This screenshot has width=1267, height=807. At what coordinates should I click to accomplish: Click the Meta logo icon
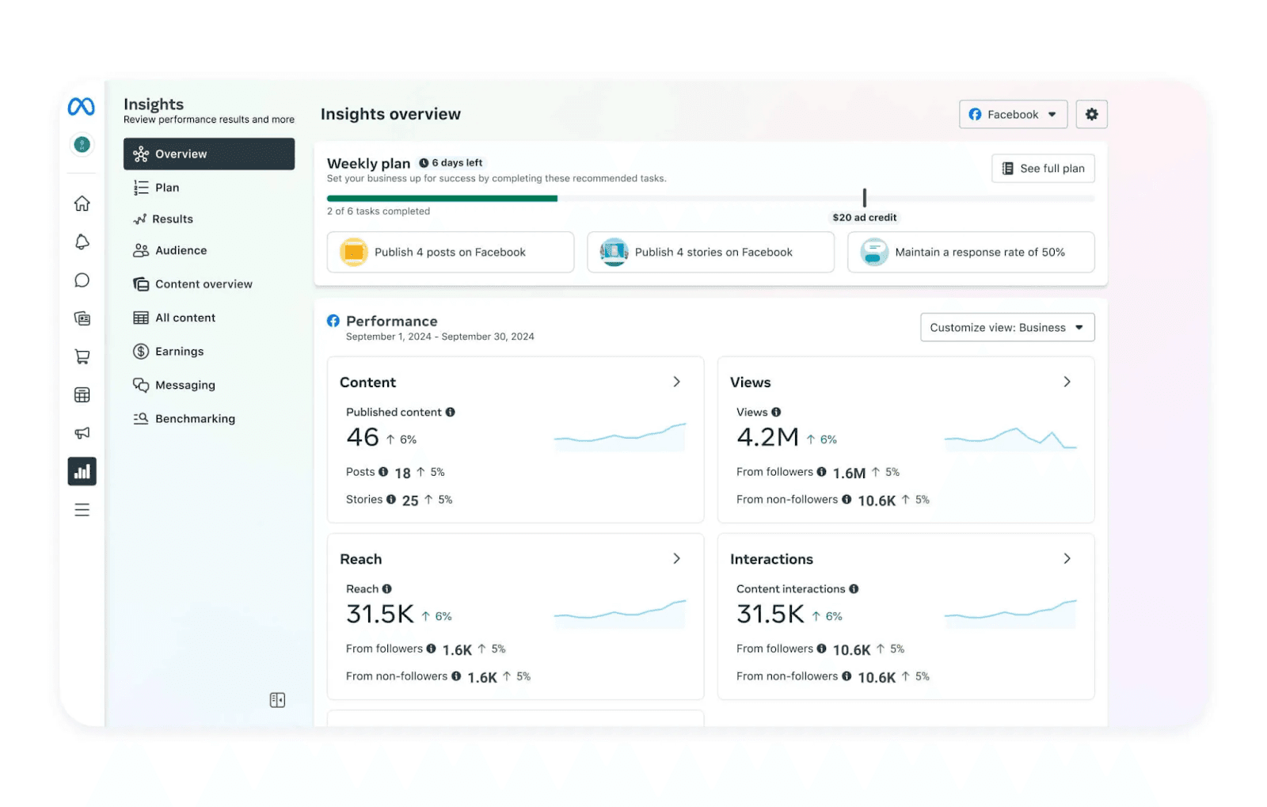81,107
